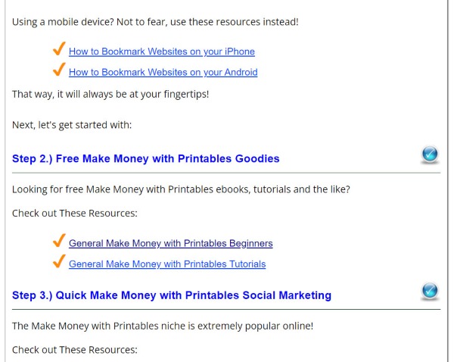
Task: Click the orange checkmark beside the Android link
Action: point(58,70)
